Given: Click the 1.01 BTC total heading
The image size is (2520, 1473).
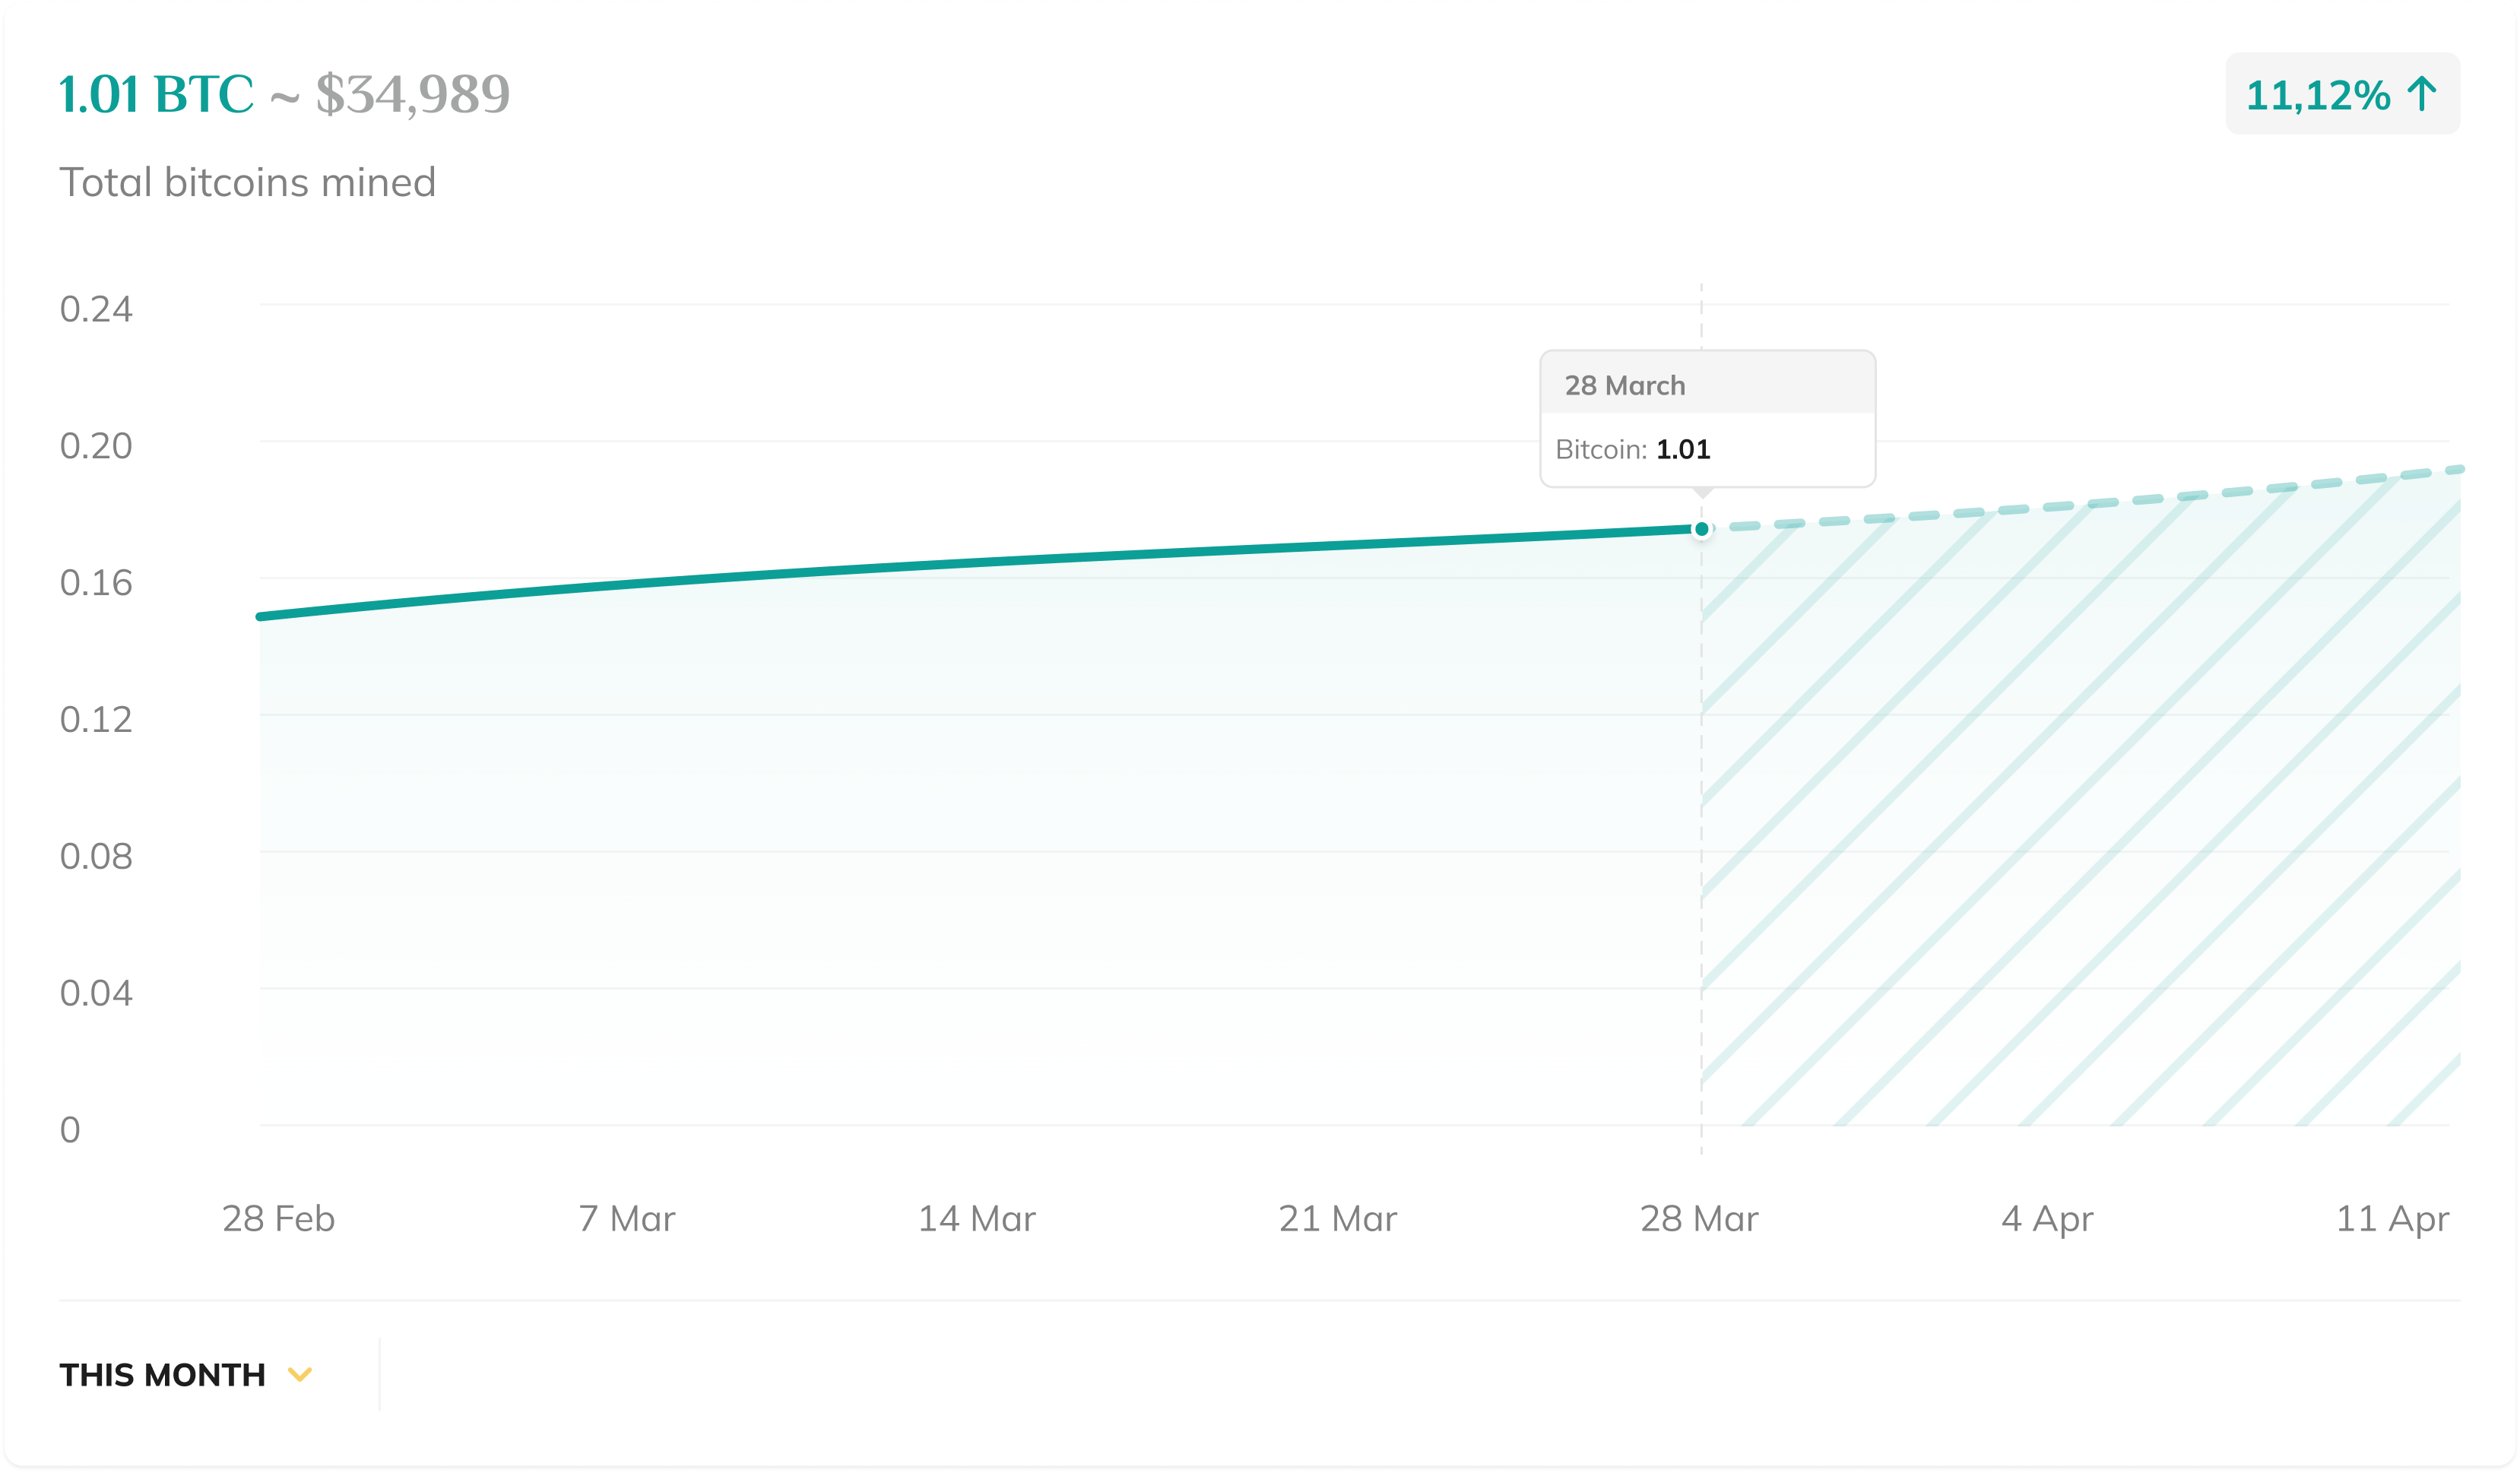Looking at the screenshot, I should [x=156, y=95].
